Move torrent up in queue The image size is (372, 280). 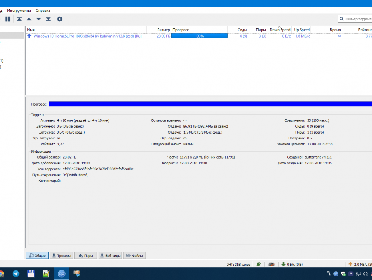tap(29, 19)
